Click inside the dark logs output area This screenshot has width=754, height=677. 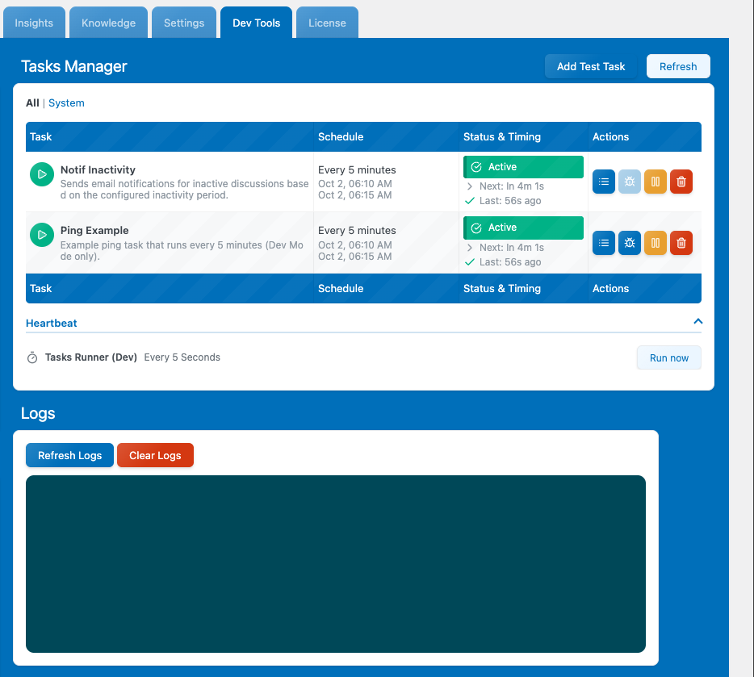coord(336,563)
